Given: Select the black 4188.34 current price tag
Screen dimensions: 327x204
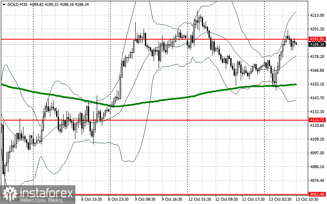Looking at the screenshot, I should [317, 45].
